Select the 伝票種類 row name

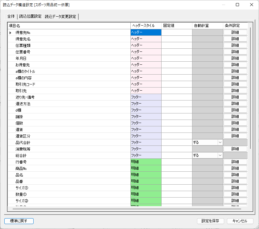click(x=23, y=46)
